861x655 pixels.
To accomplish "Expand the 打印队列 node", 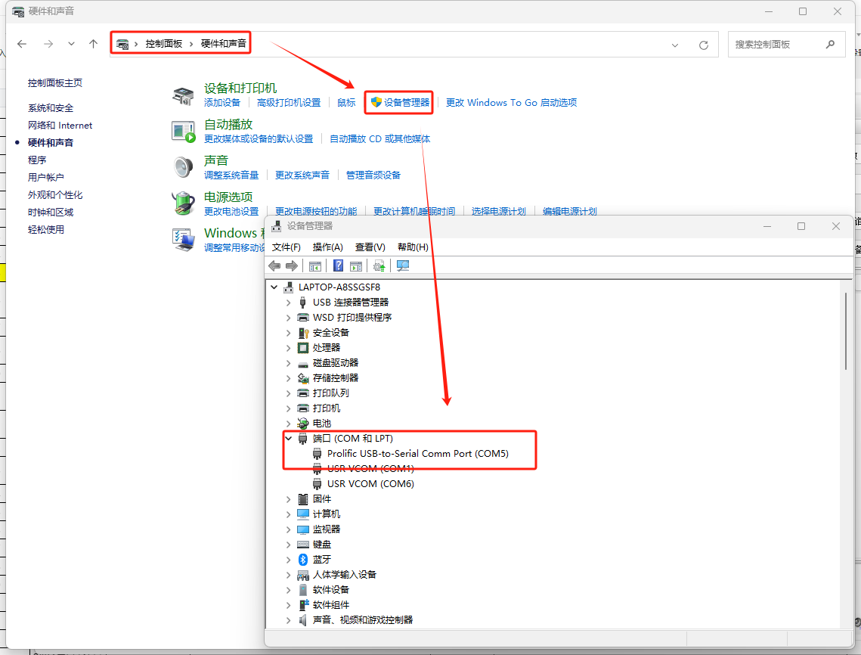I will [x=288, y=393].
